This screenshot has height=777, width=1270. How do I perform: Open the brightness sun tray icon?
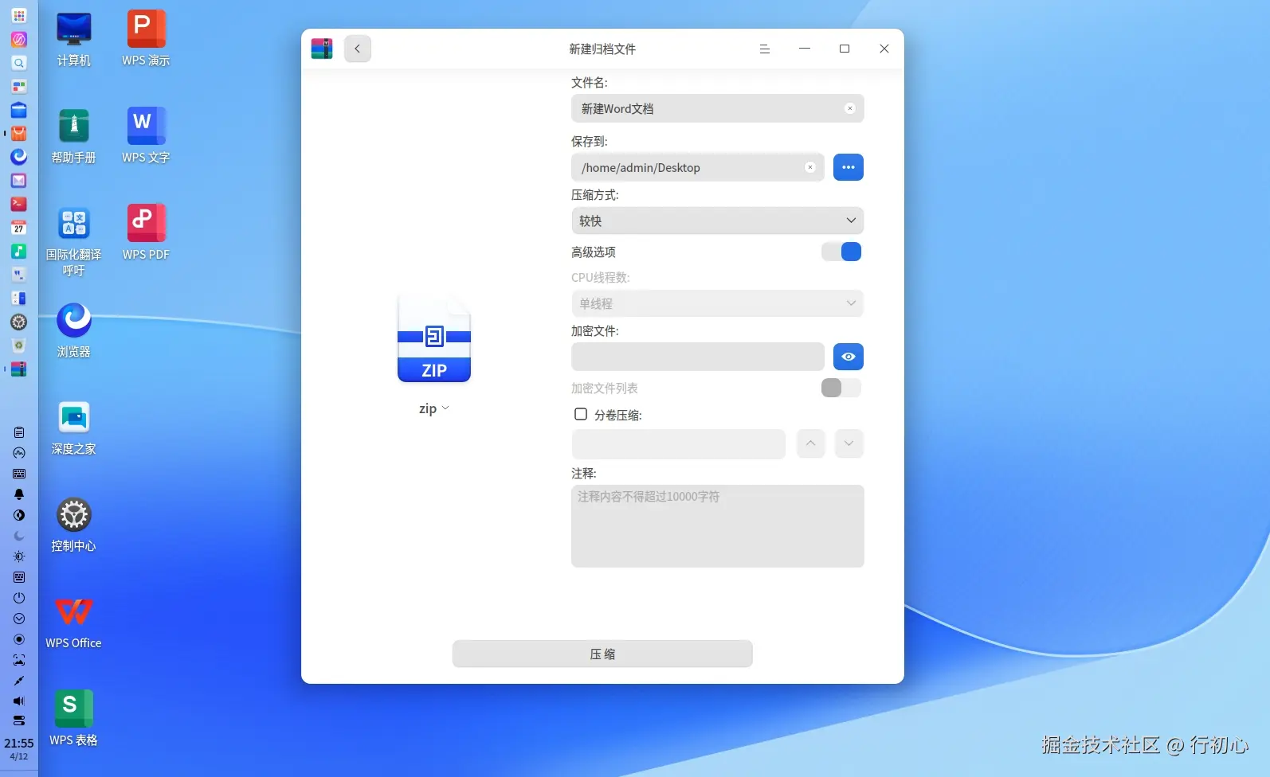[19, 556]
